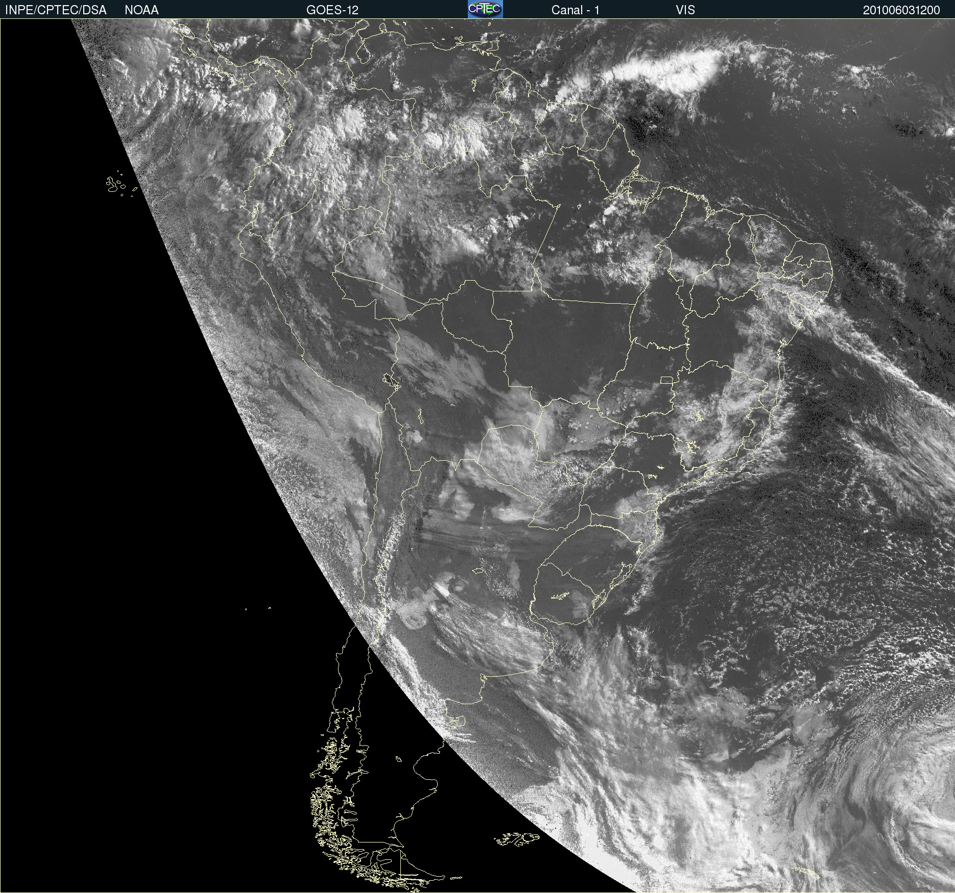This screenshot has height=893, width=955.
Task: Click the 201006031200 timestamp
Action: pos(901,10)
